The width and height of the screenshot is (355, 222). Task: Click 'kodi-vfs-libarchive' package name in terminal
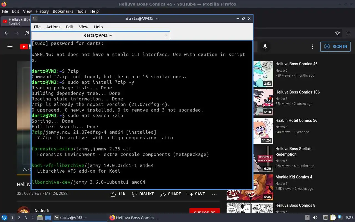point(58,165)
